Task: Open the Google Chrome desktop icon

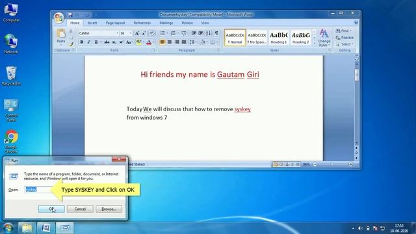Action: 11,142
